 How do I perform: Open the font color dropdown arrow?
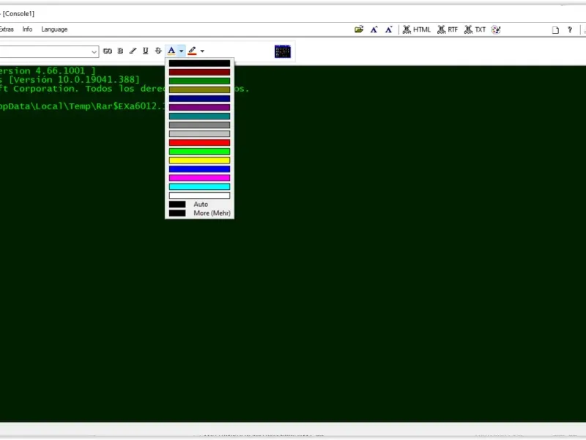(181, 51)
